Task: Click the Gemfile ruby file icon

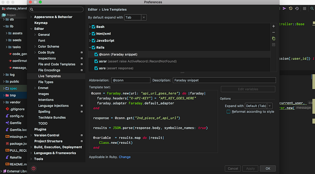Action: pos(7,123)
